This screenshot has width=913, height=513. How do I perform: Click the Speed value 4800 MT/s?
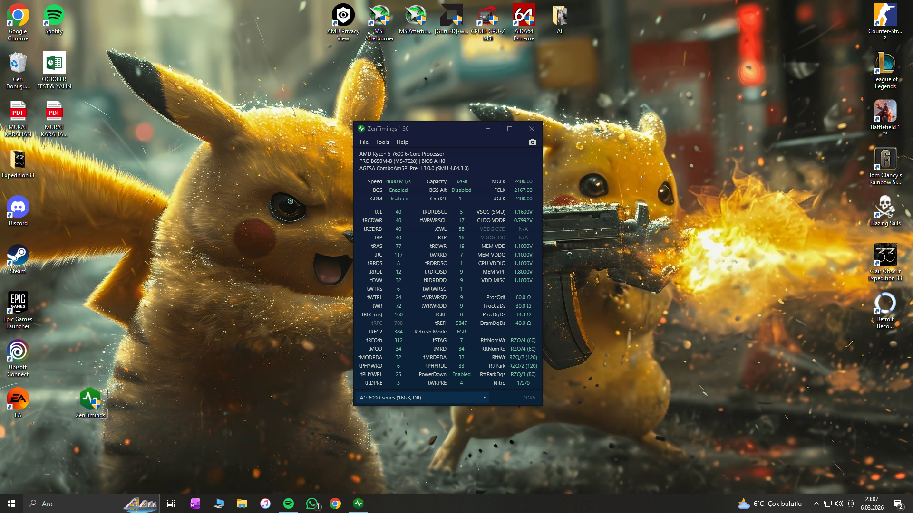398,181
